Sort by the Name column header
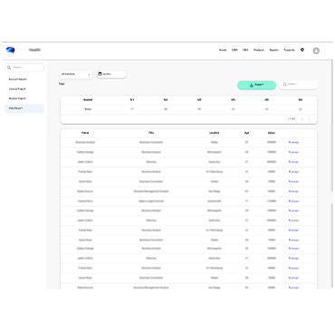The height and width of the screenshot is (330, 335). point(85,133)
